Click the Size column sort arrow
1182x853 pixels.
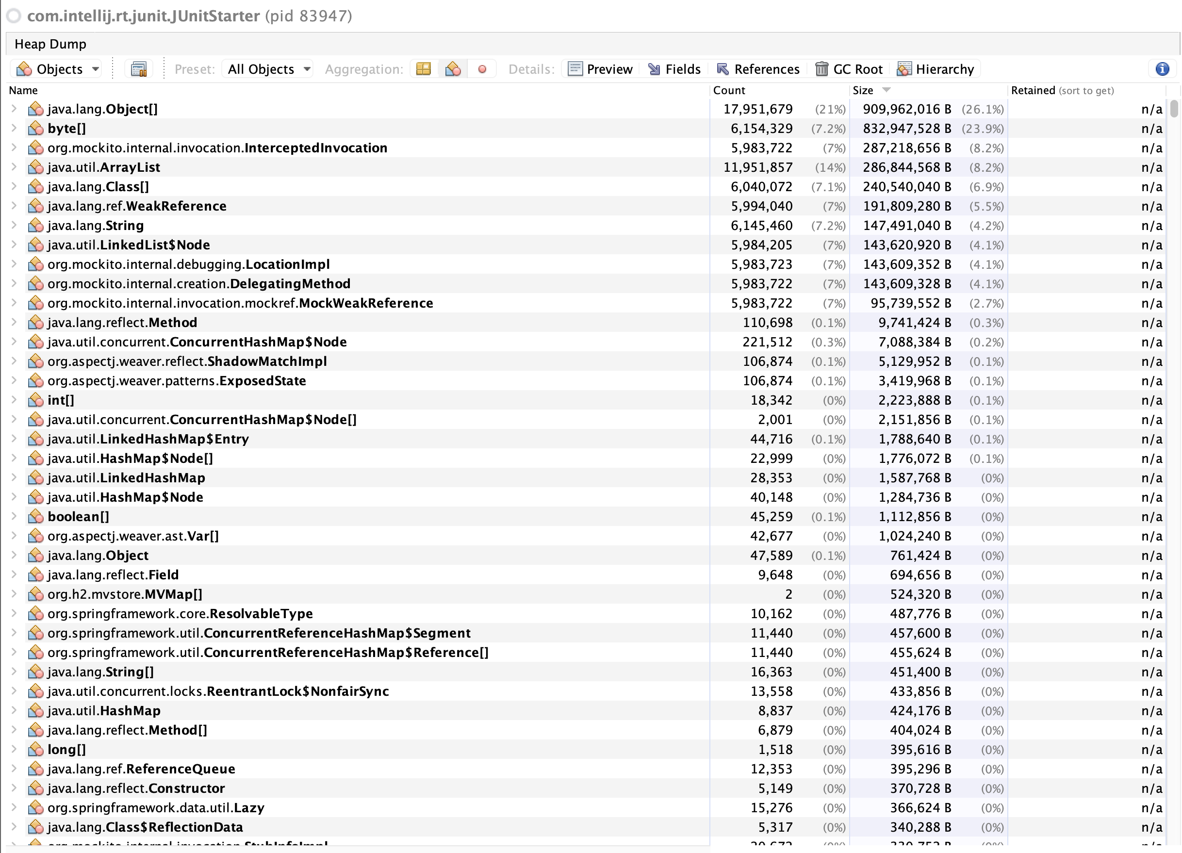click(x=886, y=90)
